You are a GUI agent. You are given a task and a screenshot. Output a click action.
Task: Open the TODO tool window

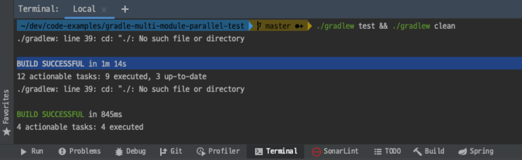click(x=387, y=151)
